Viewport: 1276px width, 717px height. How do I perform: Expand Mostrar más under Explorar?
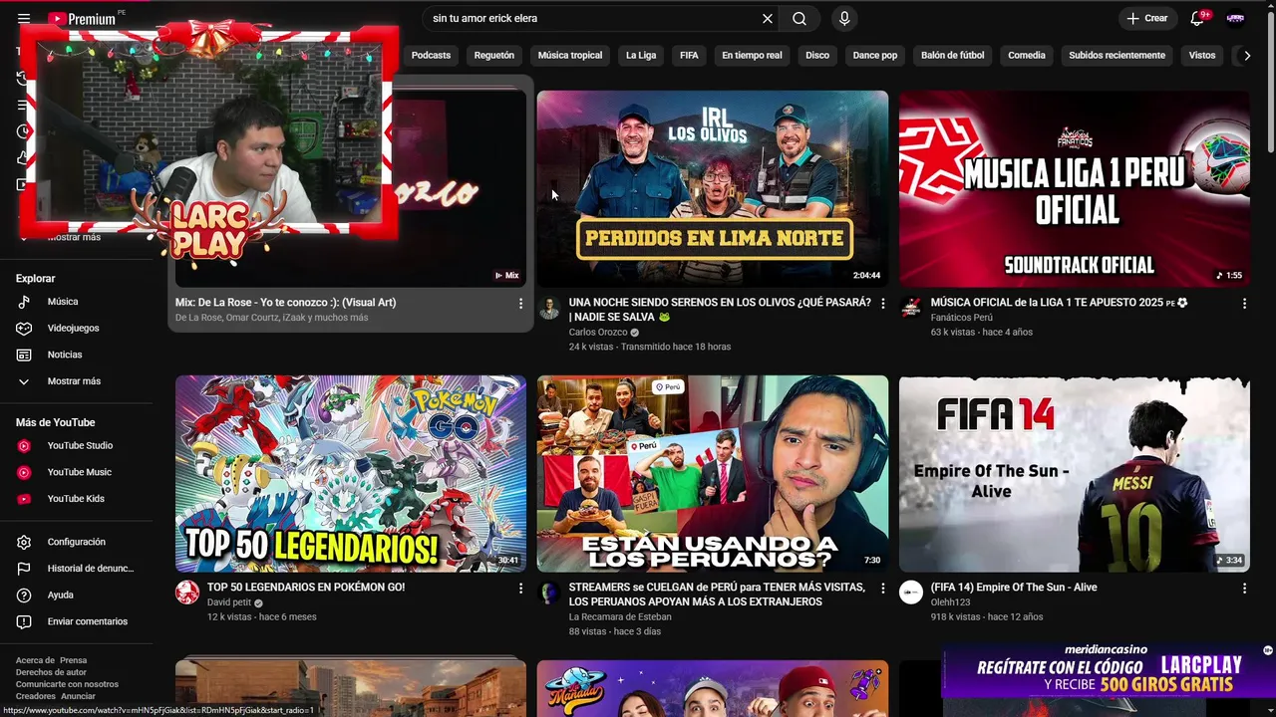[x=77, y=381]
